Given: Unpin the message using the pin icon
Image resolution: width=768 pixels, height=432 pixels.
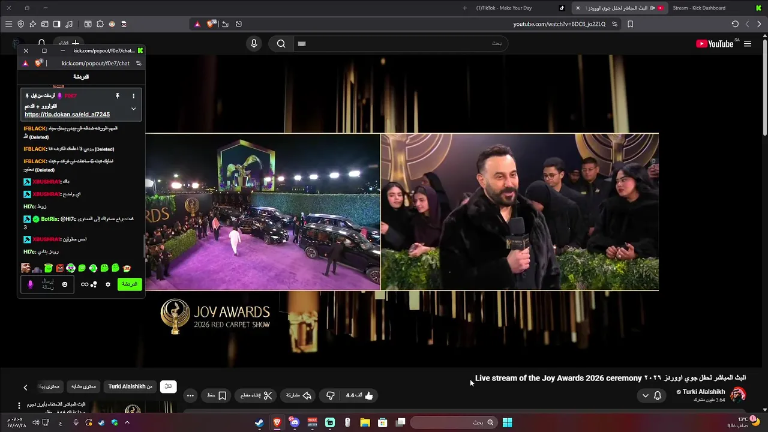Looking at the screenshot, I should pos(118,96).
